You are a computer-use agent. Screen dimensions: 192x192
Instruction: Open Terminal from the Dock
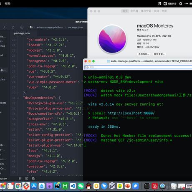[147, 186]
